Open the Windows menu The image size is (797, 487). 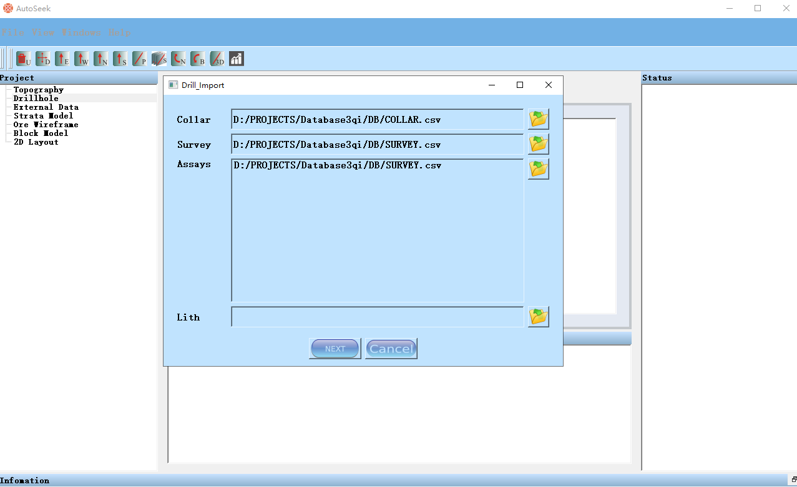point(81,32)
